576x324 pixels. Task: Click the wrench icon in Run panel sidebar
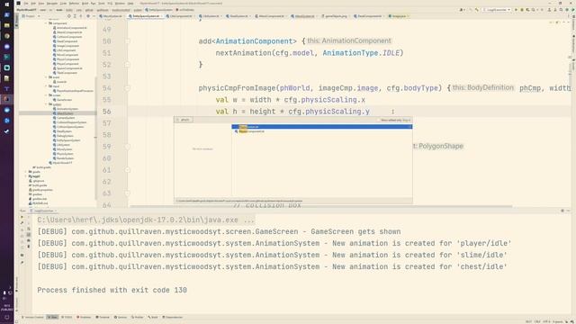pos(22,222)
